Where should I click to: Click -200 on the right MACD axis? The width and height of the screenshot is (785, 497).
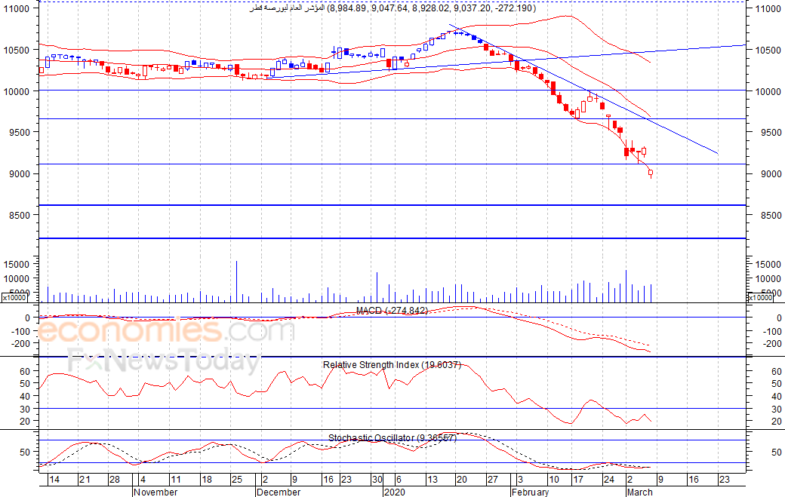(773, 343)
